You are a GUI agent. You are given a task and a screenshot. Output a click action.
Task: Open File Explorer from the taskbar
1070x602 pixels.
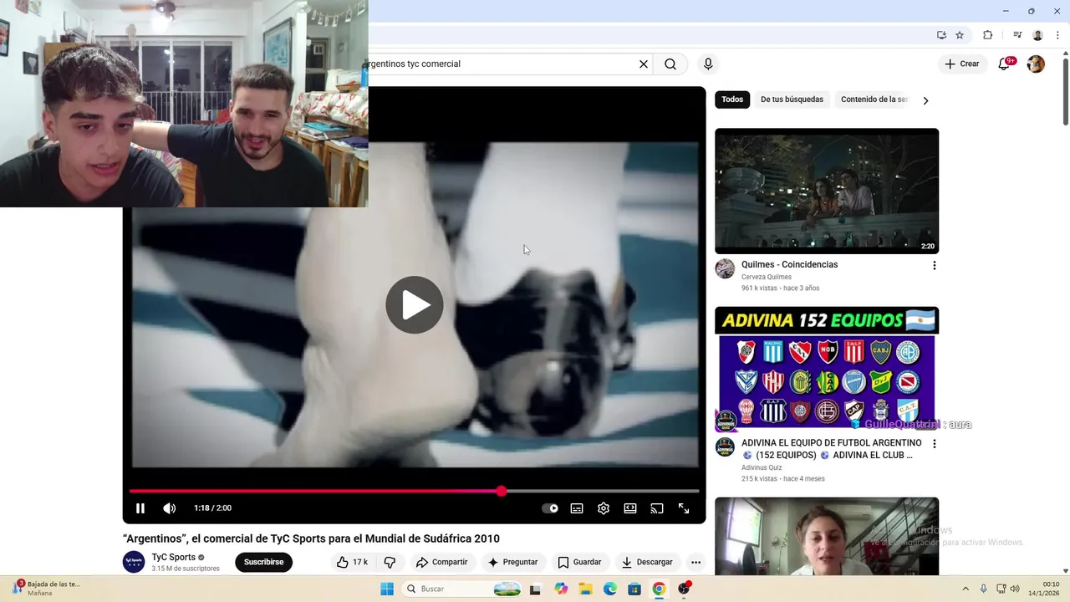click(x=585, y=589)
